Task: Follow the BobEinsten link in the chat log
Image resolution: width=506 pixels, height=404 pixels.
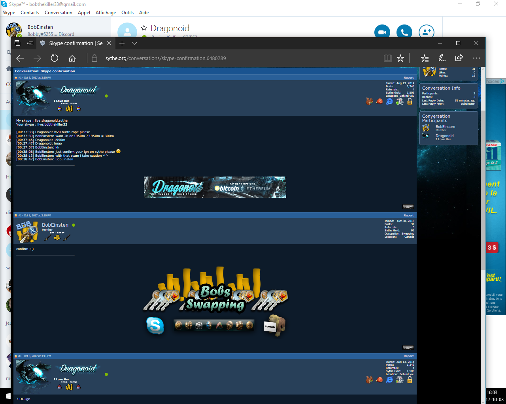Action: 64,159
